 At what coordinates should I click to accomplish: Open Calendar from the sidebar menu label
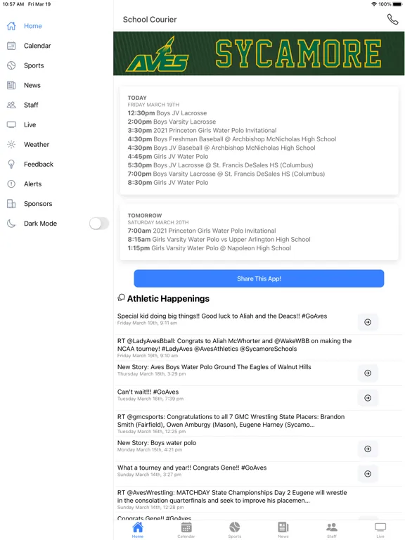37,46
